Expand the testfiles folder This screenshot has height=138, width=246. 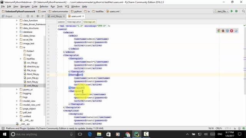click(20, 59)
